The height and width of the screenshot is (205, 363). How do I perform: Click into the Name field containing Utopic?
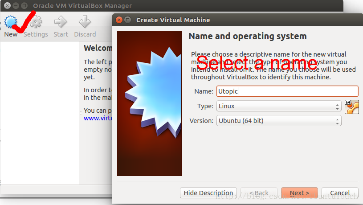tap(287, 91)
